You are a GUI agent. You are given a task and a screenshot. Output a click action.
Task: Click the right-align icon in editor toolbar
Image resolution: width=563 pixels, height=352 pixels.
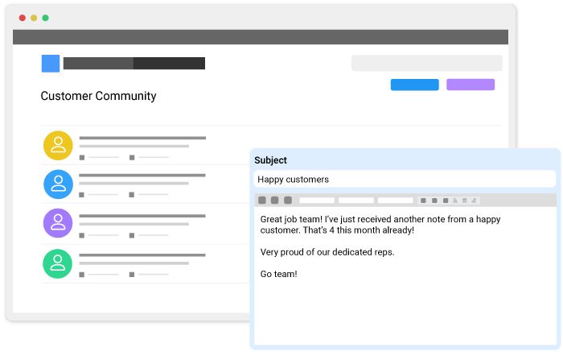[x=474, y=201]
